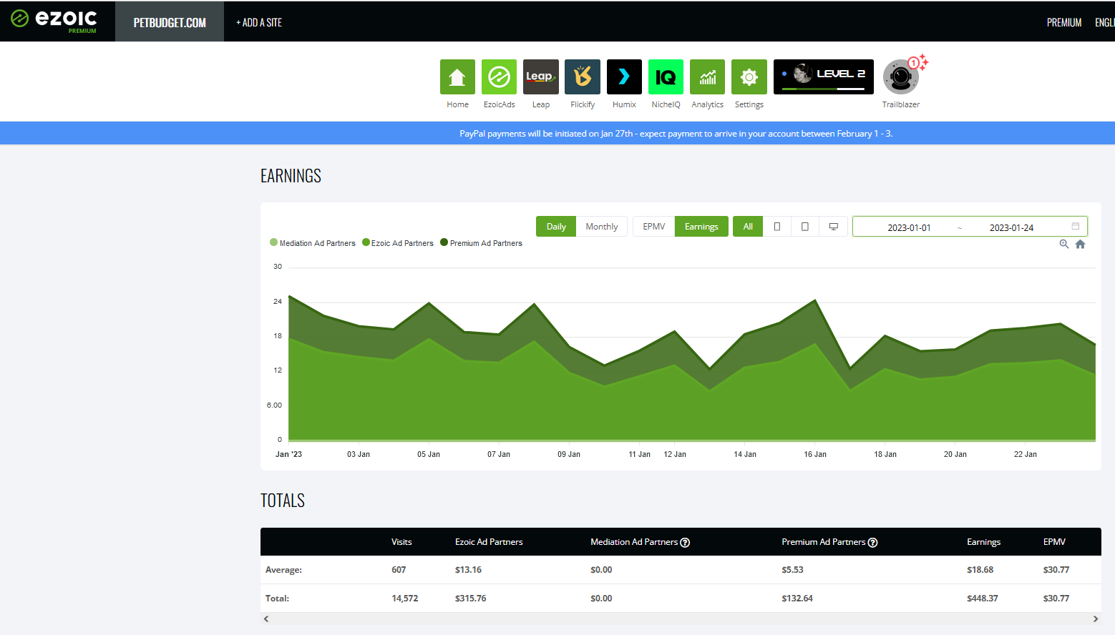
Task: Click the EPMV column header
Action: [x=1054, y=542]
